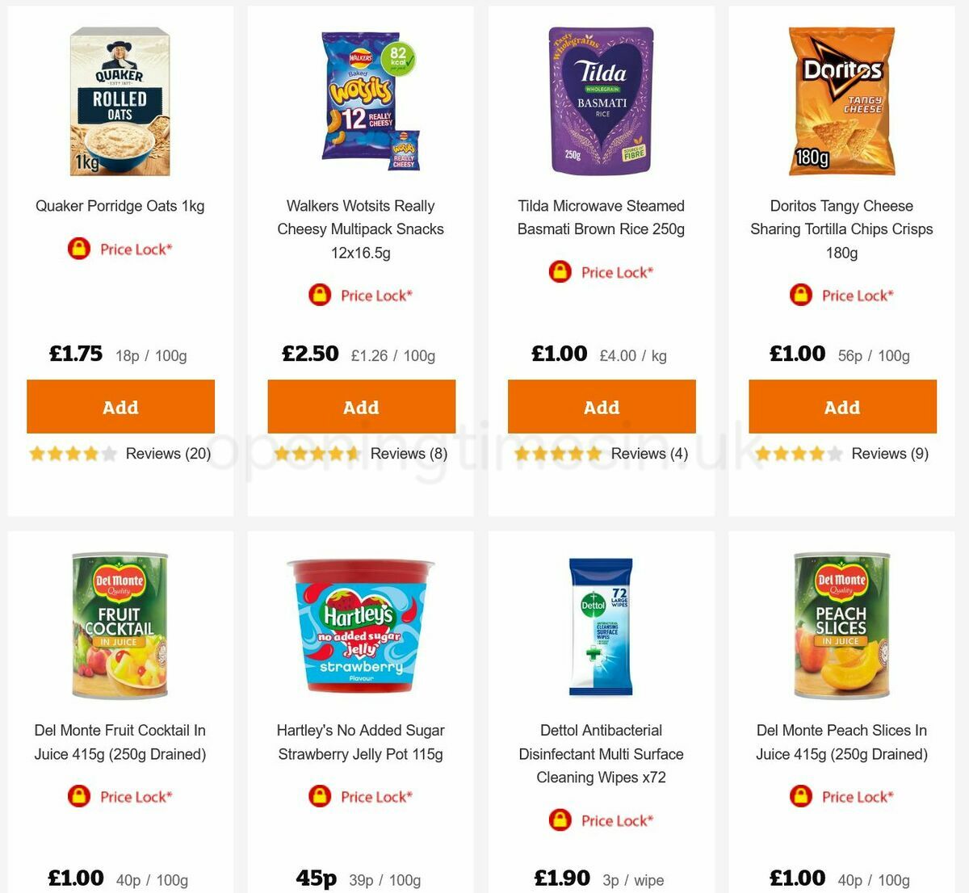Click Add button for Doritos Tangy Cheese Crisps
This screenshot has width=969, height=893.
(842, 407)
